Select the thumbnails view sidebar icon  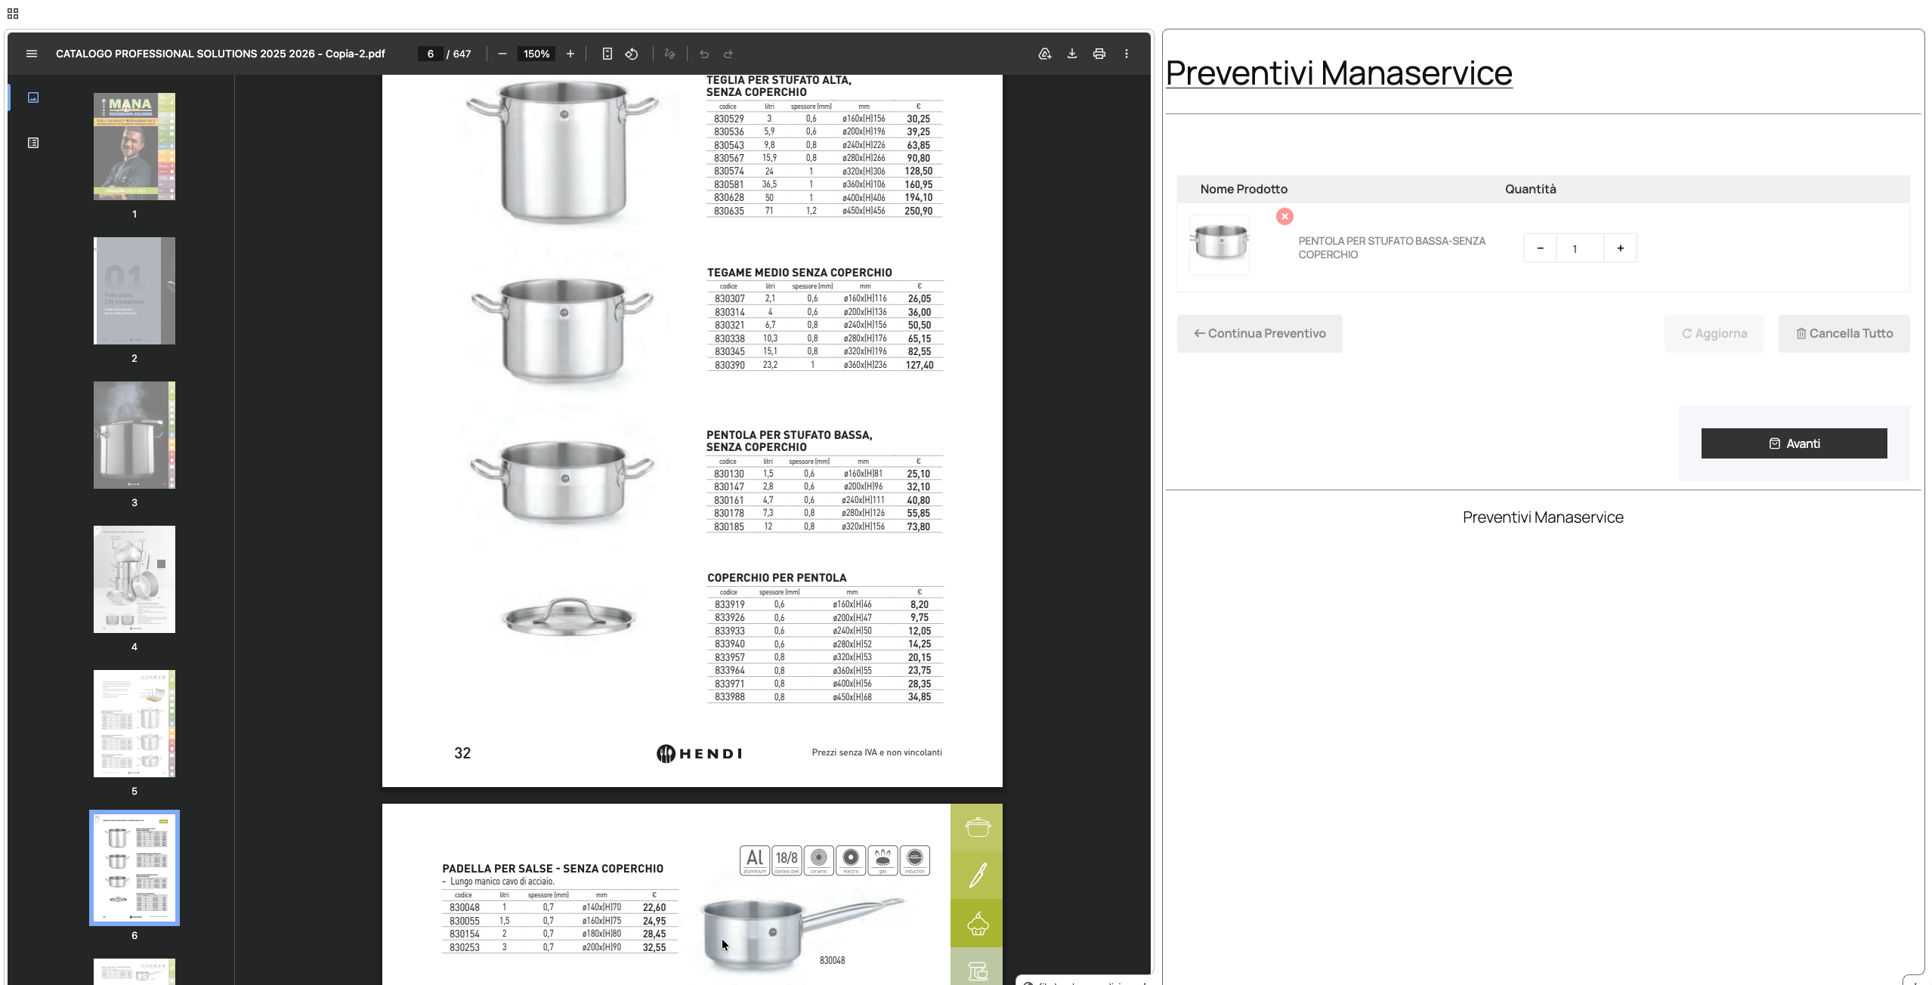33,97
